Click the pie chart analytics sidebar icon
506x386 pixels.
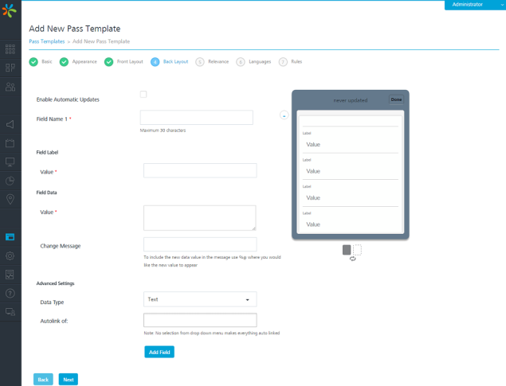point(10,181)
